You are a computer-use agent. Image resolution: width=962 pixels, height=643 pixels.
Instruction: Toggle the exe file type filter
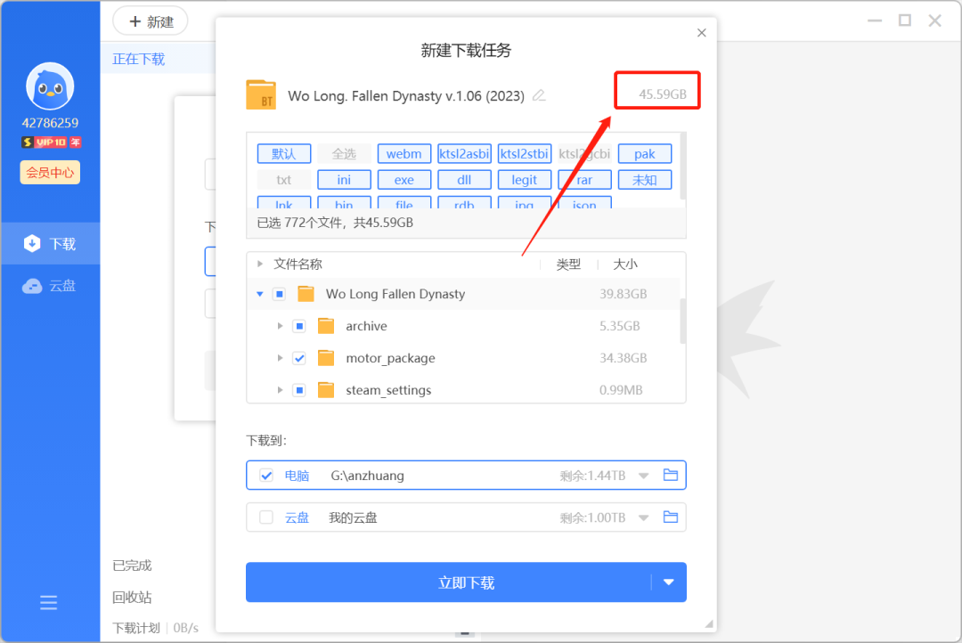(404, 180)
